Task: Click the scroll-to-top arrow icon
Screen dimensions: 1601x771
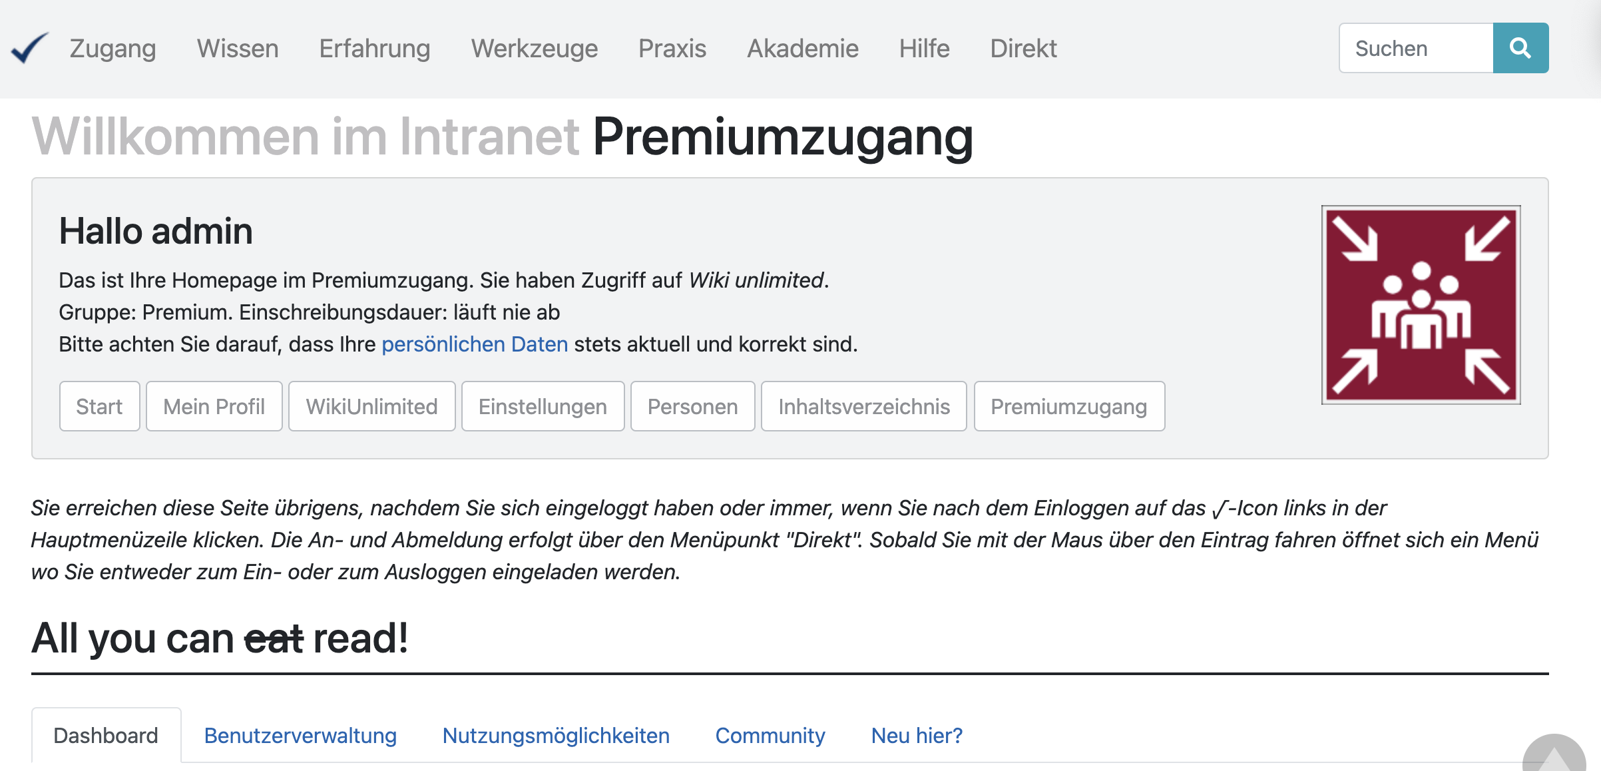Action: click(x=1554, y=757)
